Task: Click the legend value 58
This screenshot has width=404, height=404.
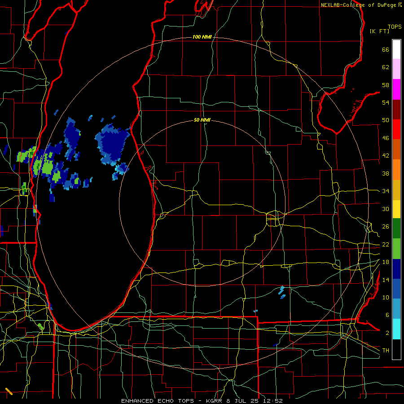Action: pos(386,85)
